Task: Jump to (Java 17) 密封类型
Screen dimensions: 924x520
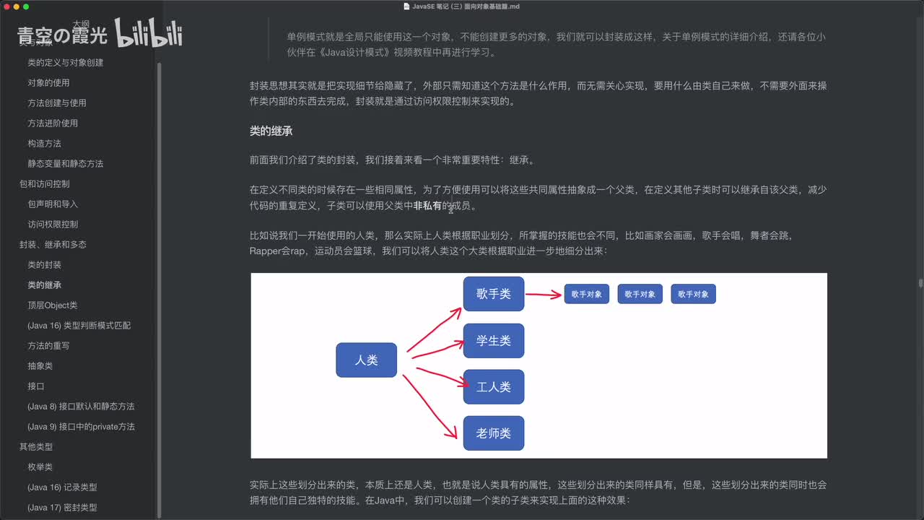Action: tap(62, 508)
